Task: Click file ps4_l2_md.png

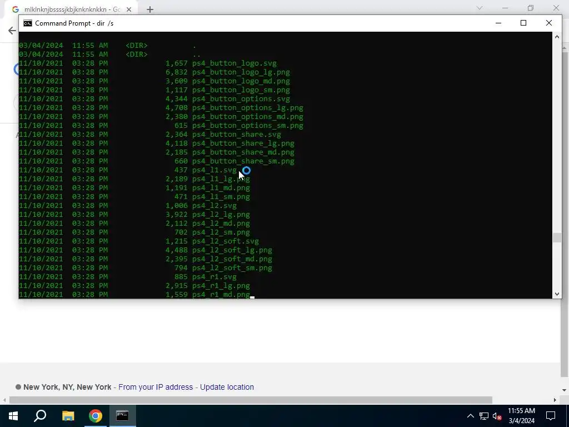Action: pos(221,224)
